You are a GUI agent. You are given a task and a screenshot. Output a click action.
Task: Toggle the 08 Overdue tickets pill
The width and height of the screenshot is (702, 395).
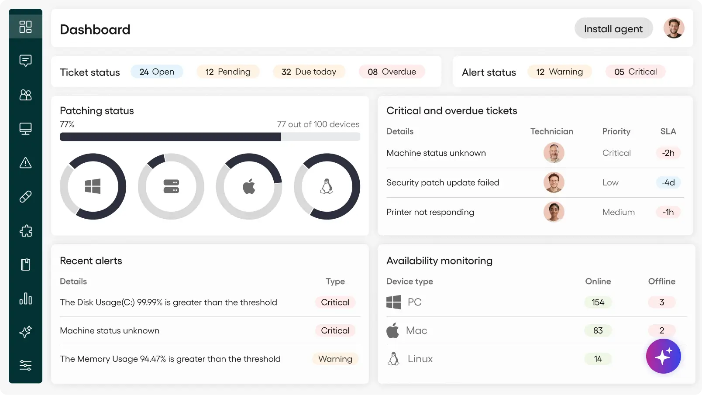point(391,72)
